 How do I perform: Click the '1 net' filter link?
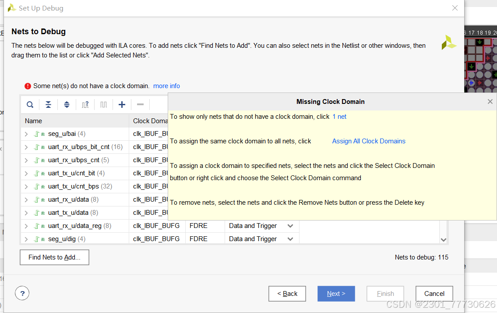(x=339, y=117)
